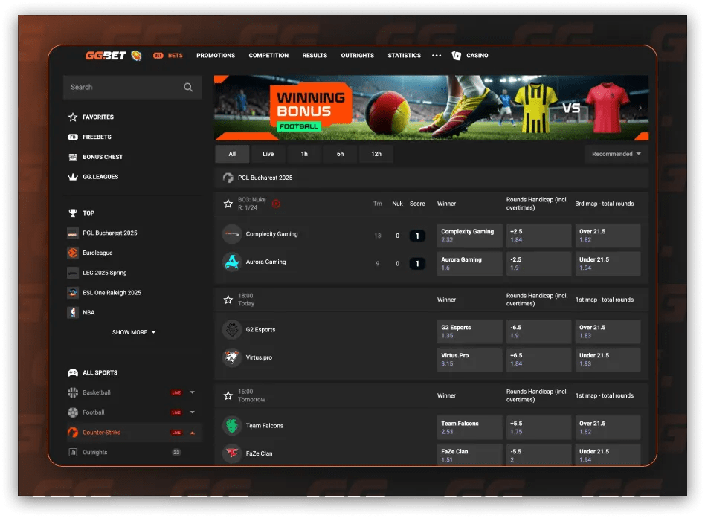Open the PGL Bucharest 2025 tournament header
The image size is (705, 518).
pyautogui.click(x=431, y=178)
